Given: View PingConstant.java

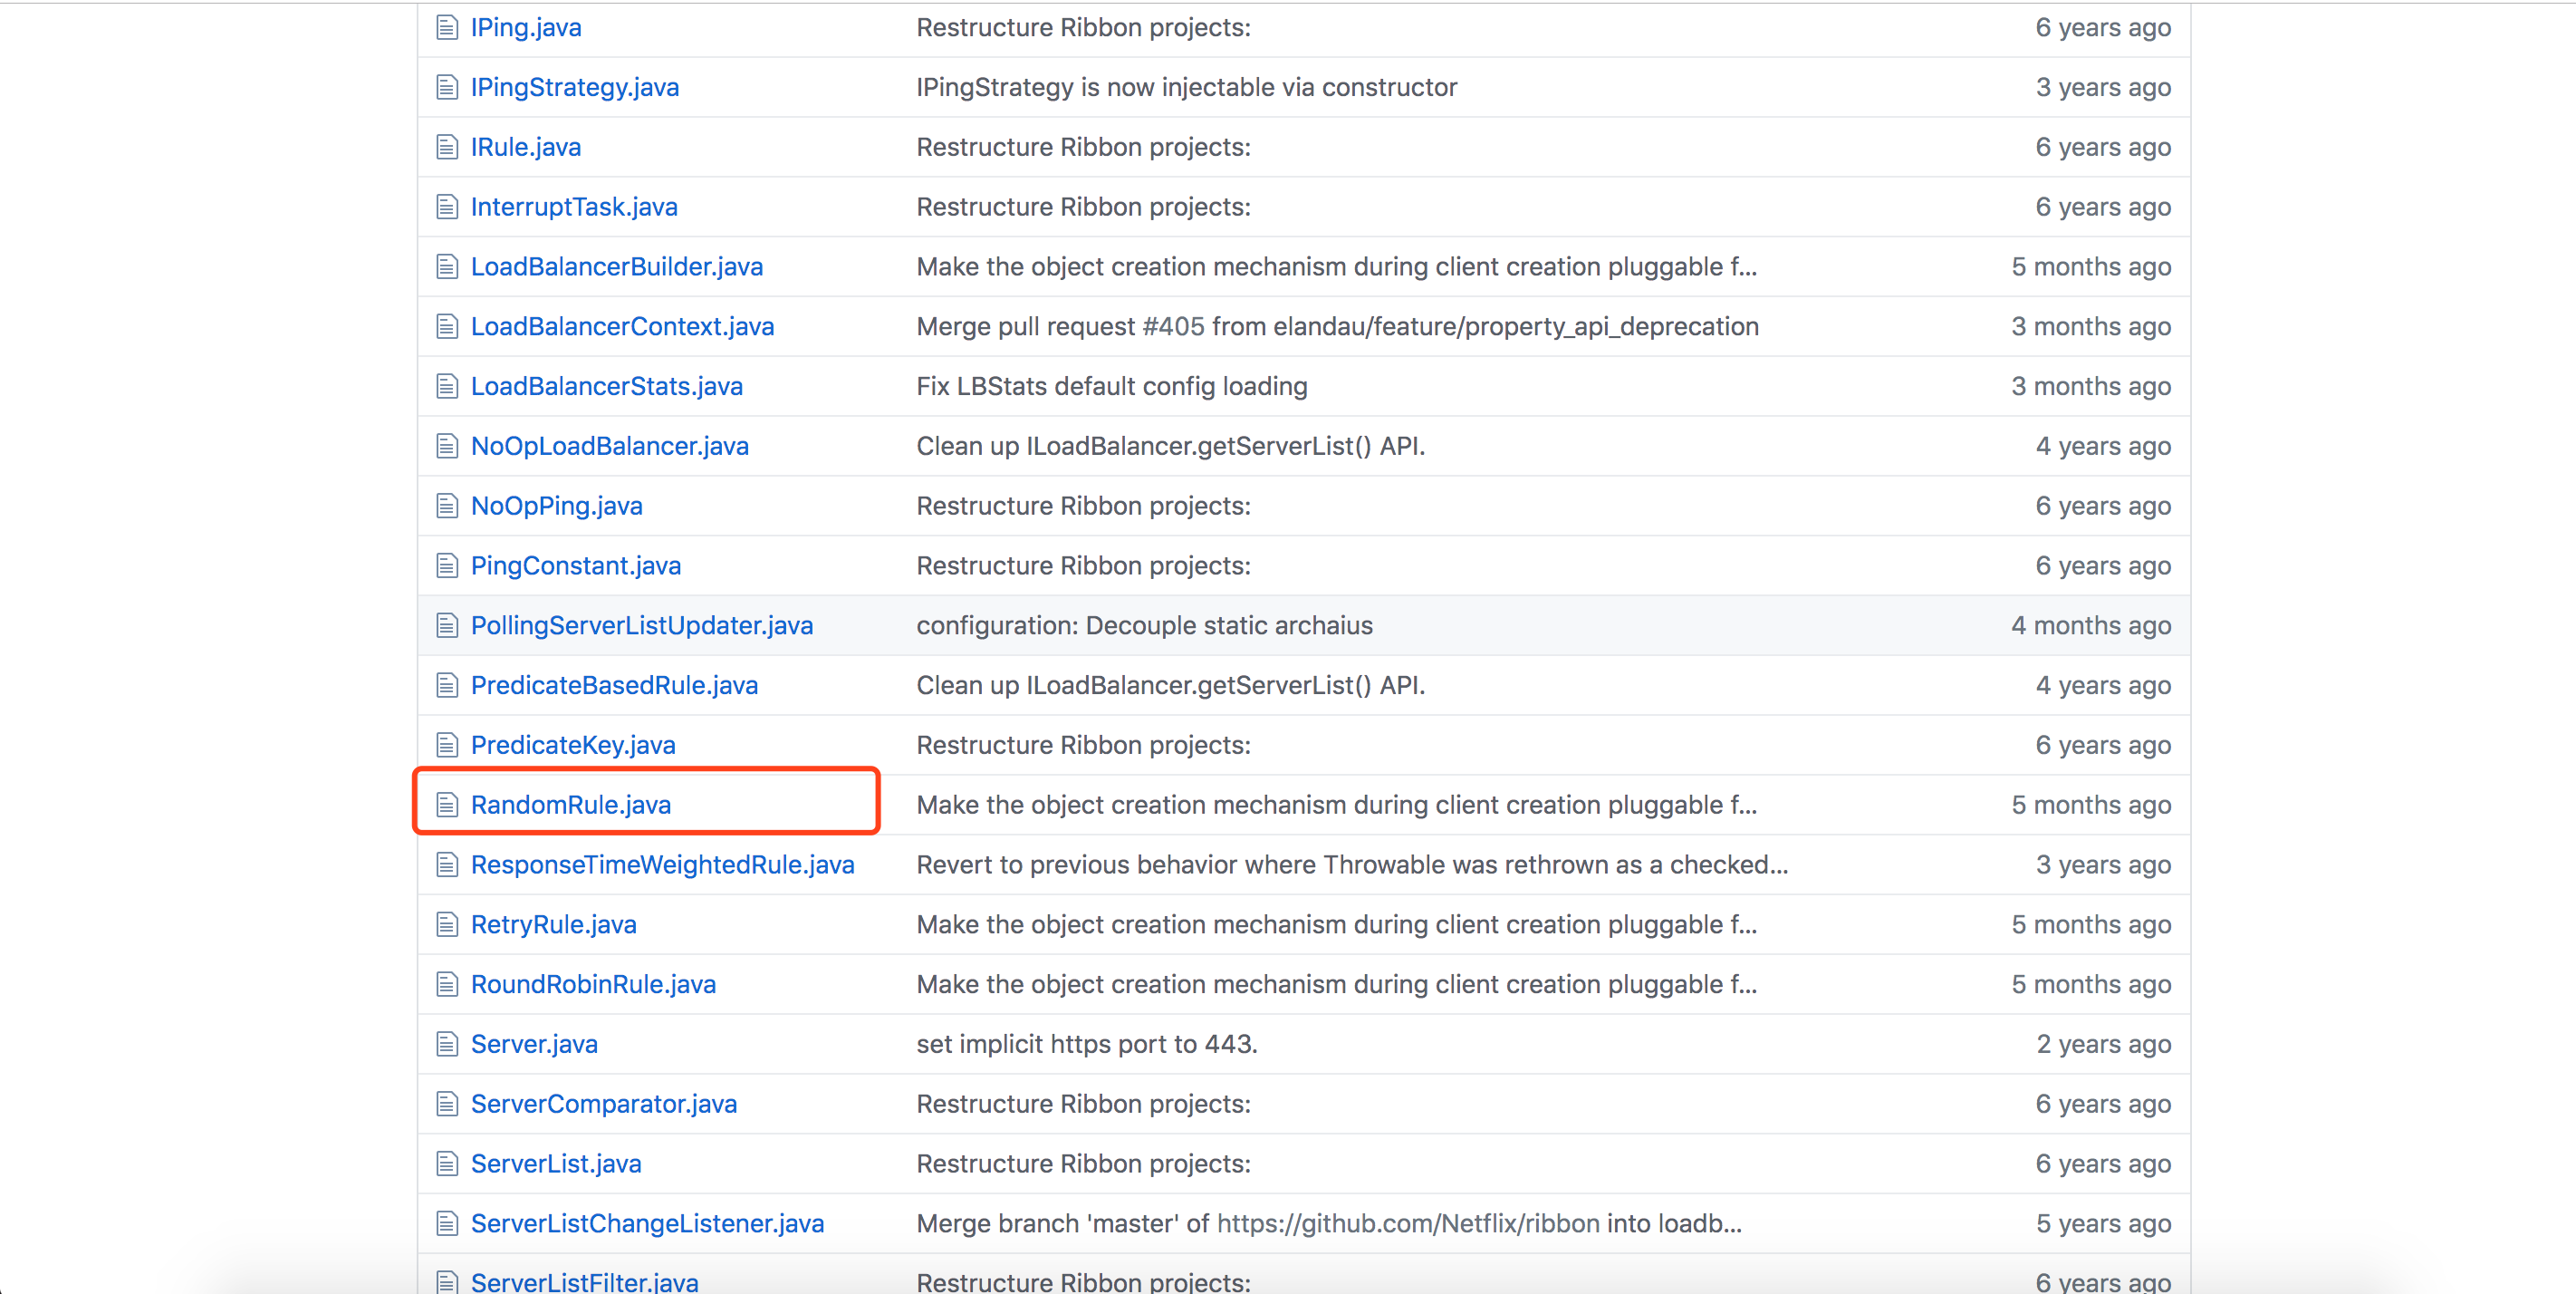Looking at the screenshot, I should click(x=576, y=565).
